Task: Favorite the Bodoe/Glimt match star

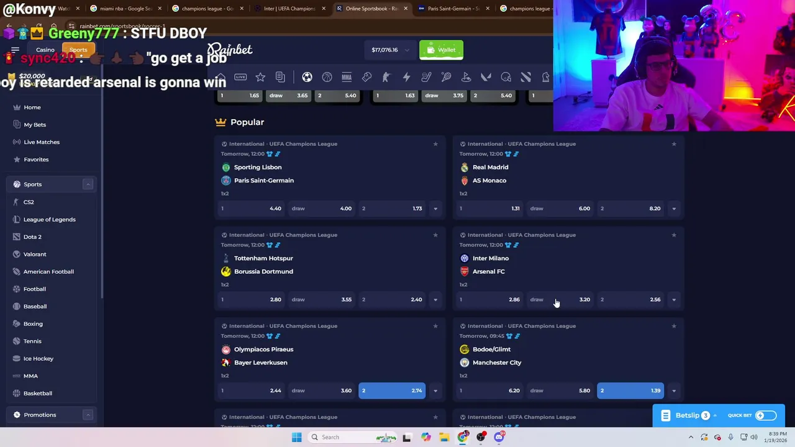Action: point(674,326)
